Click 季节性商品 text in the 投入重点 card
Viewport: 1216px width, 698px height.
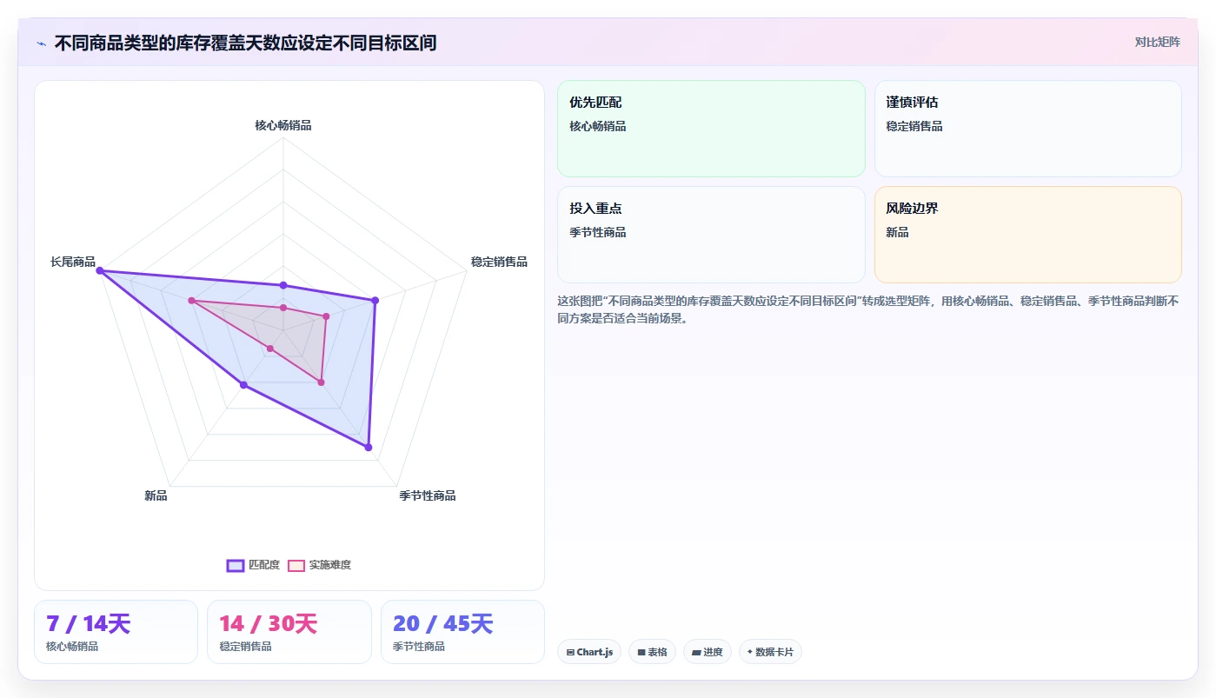(x=598, y=232)
